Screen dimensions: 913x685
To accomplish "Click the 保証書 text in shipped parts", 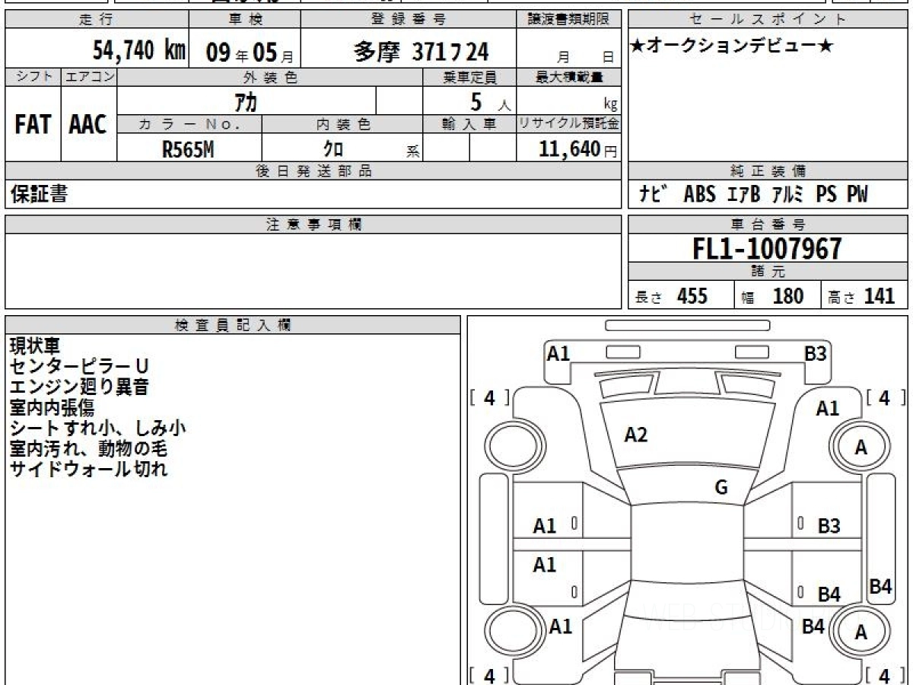I will click(x=39, y=195).
